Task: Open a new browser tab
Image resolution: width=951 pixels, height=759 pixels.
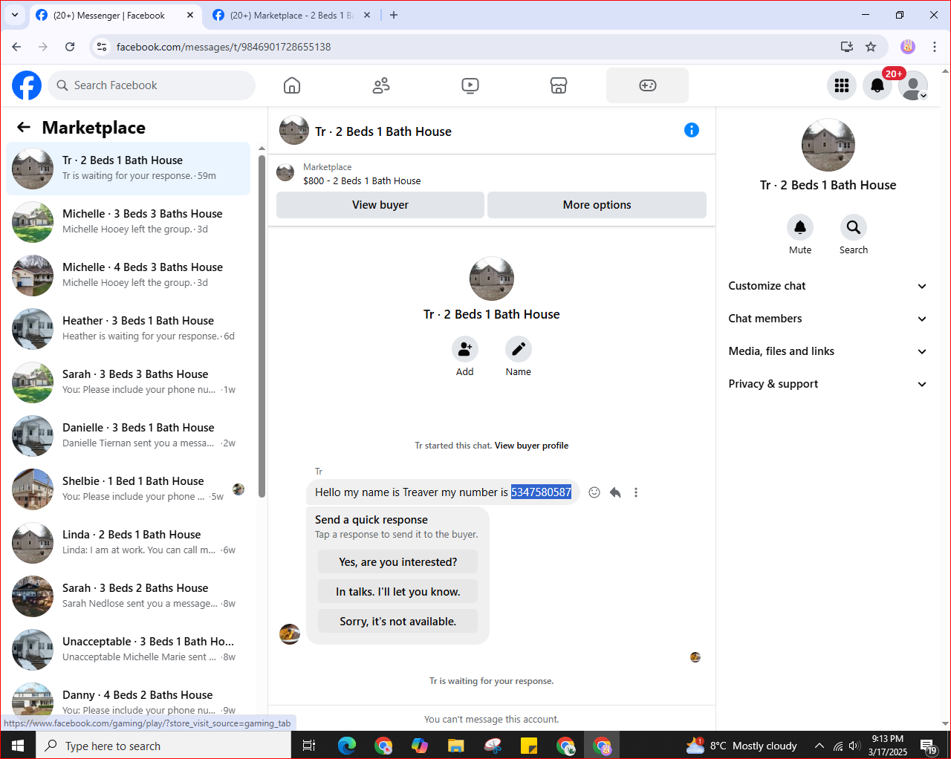Action: pyautogui.click(x=394, y=15)
